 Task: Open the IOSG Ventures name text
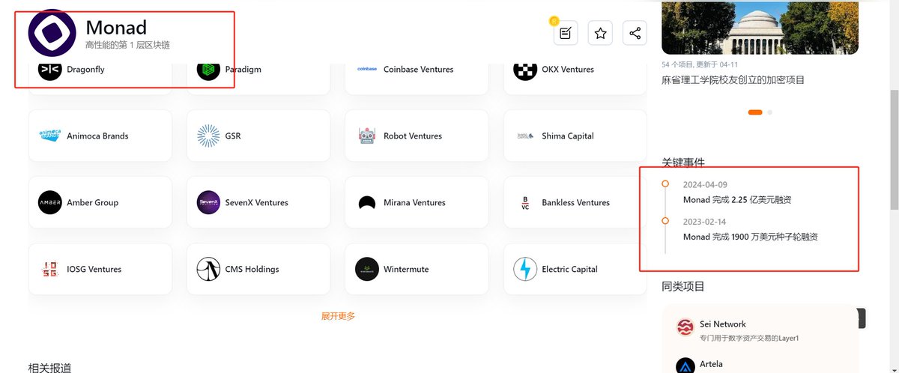pyautogui.click(x=94, y=269)
